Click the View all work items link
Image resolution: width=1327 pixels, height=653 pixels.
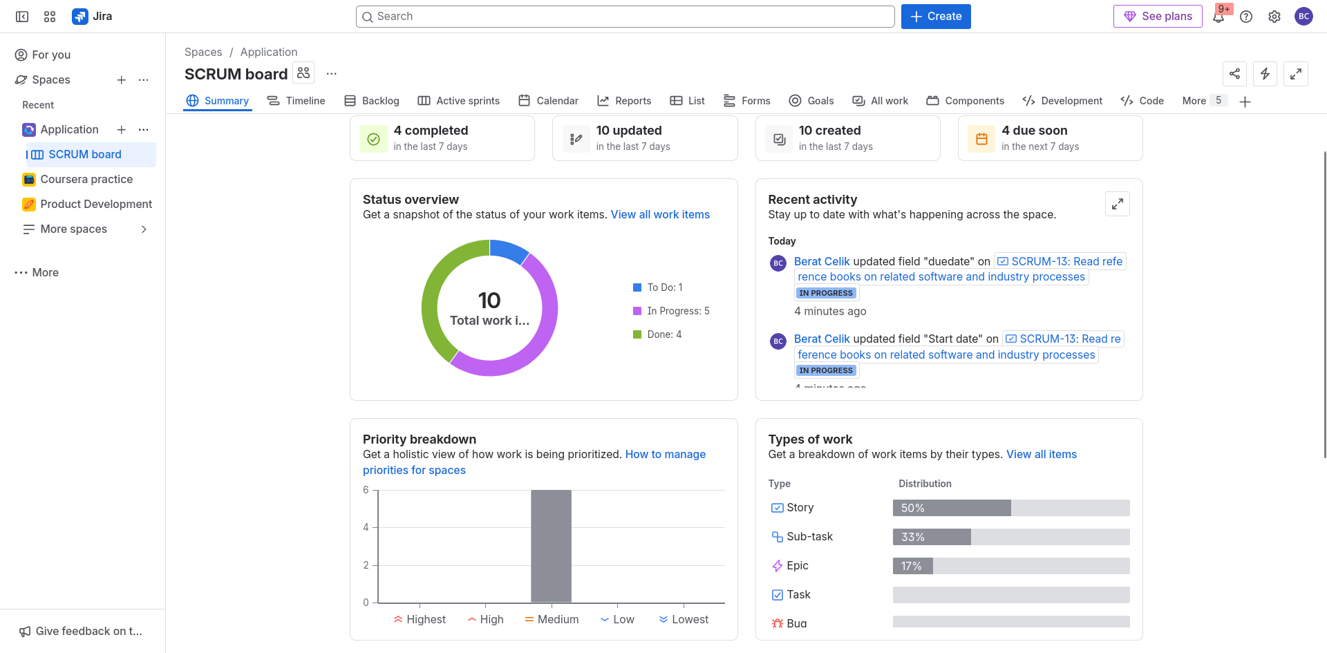point(660,215)
